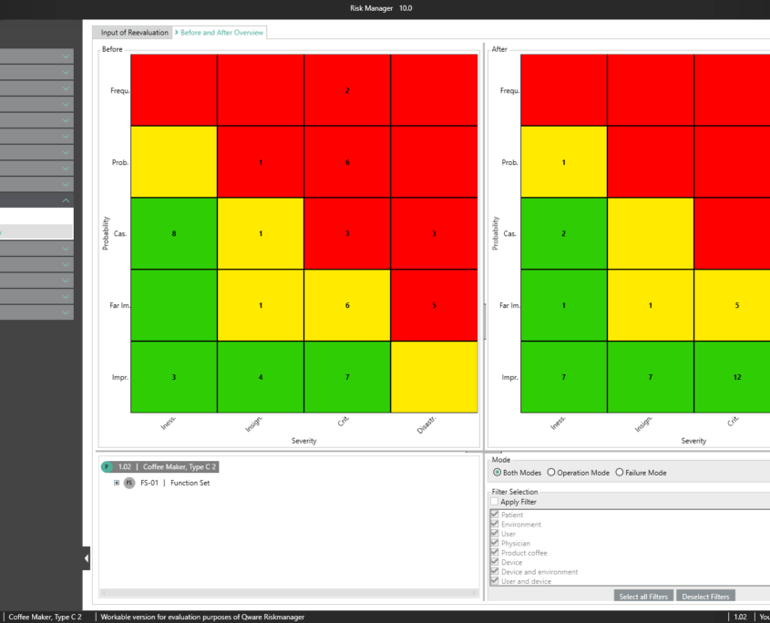Enable the Apply Filter checkbox
Viewport: 770px width, 623px height.
495,502
